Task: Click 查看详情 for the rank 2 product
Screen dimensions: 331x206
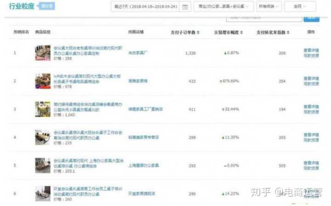Action: (x=311, y=78)
